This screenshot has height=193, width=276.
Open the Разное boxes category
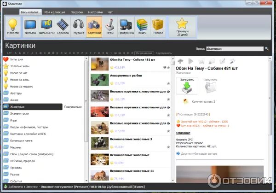158,27
